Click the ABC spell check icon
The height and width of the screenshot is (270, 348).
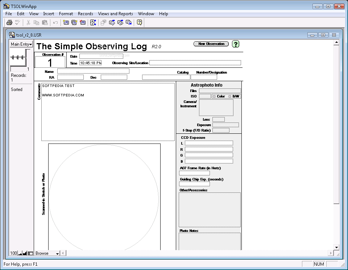tap(17, 22)
